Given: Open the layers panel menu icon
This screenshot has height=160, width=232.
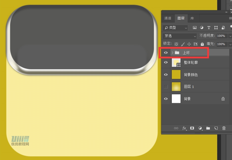Looking at the screenshot, I should (230, 18).
